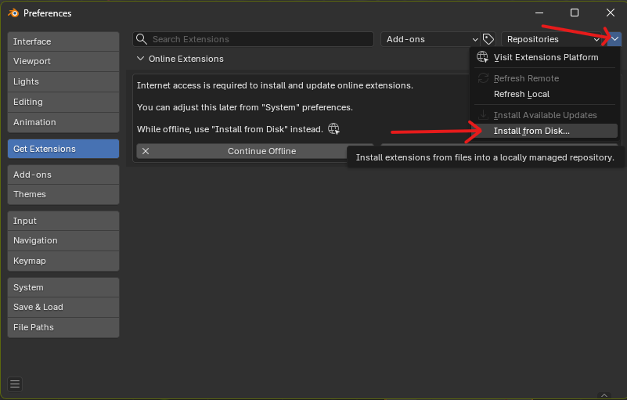Select Install from Disk menu entry
The width and height of the screenshot is (627, 400).
[x=532, y=131]
